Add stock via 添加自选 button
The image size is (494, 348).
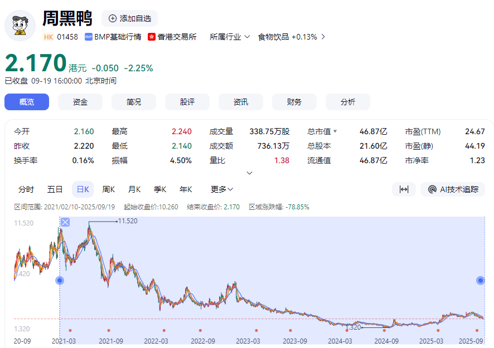tap(129, 18)
